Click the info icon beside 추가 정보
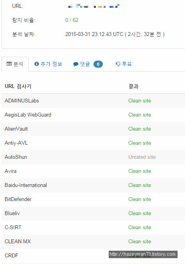Image resolution: width=185 pixels, height=264 pixels. pos(36,64)
